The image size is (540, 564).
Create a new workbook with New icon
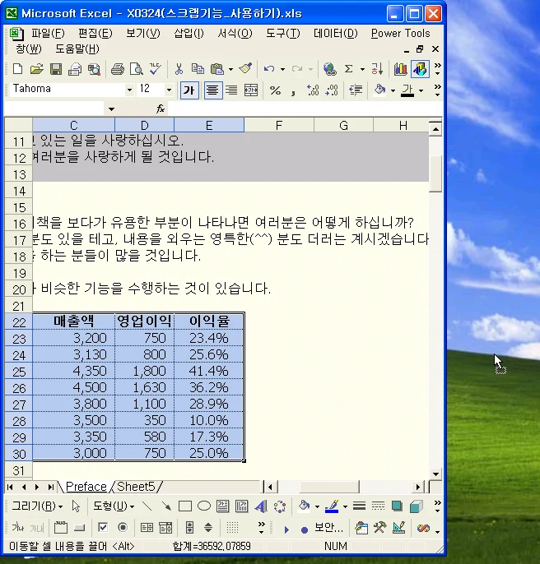click(x=17, y=69)
